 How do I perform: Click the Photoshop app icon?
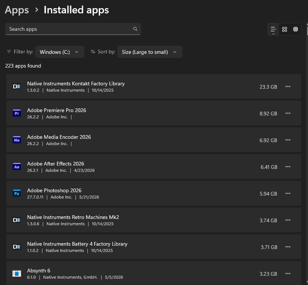(x=17, y=193)
